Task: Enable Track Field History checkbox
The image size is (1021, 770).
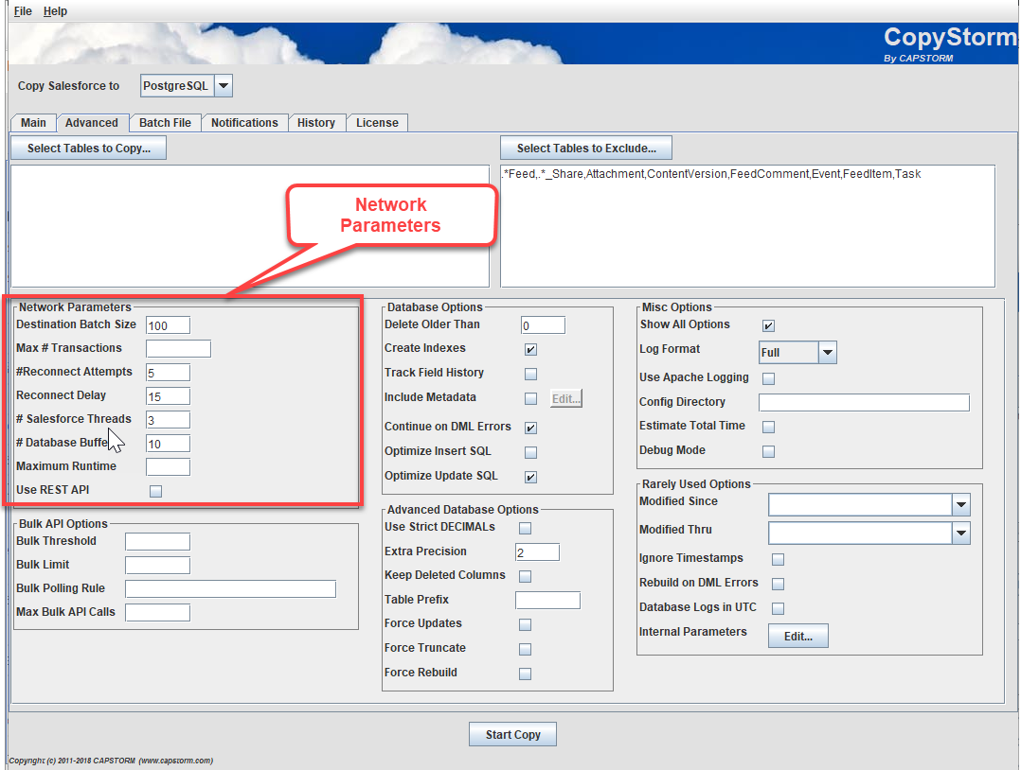Action: pyautogui.click(x=530, y=374)
